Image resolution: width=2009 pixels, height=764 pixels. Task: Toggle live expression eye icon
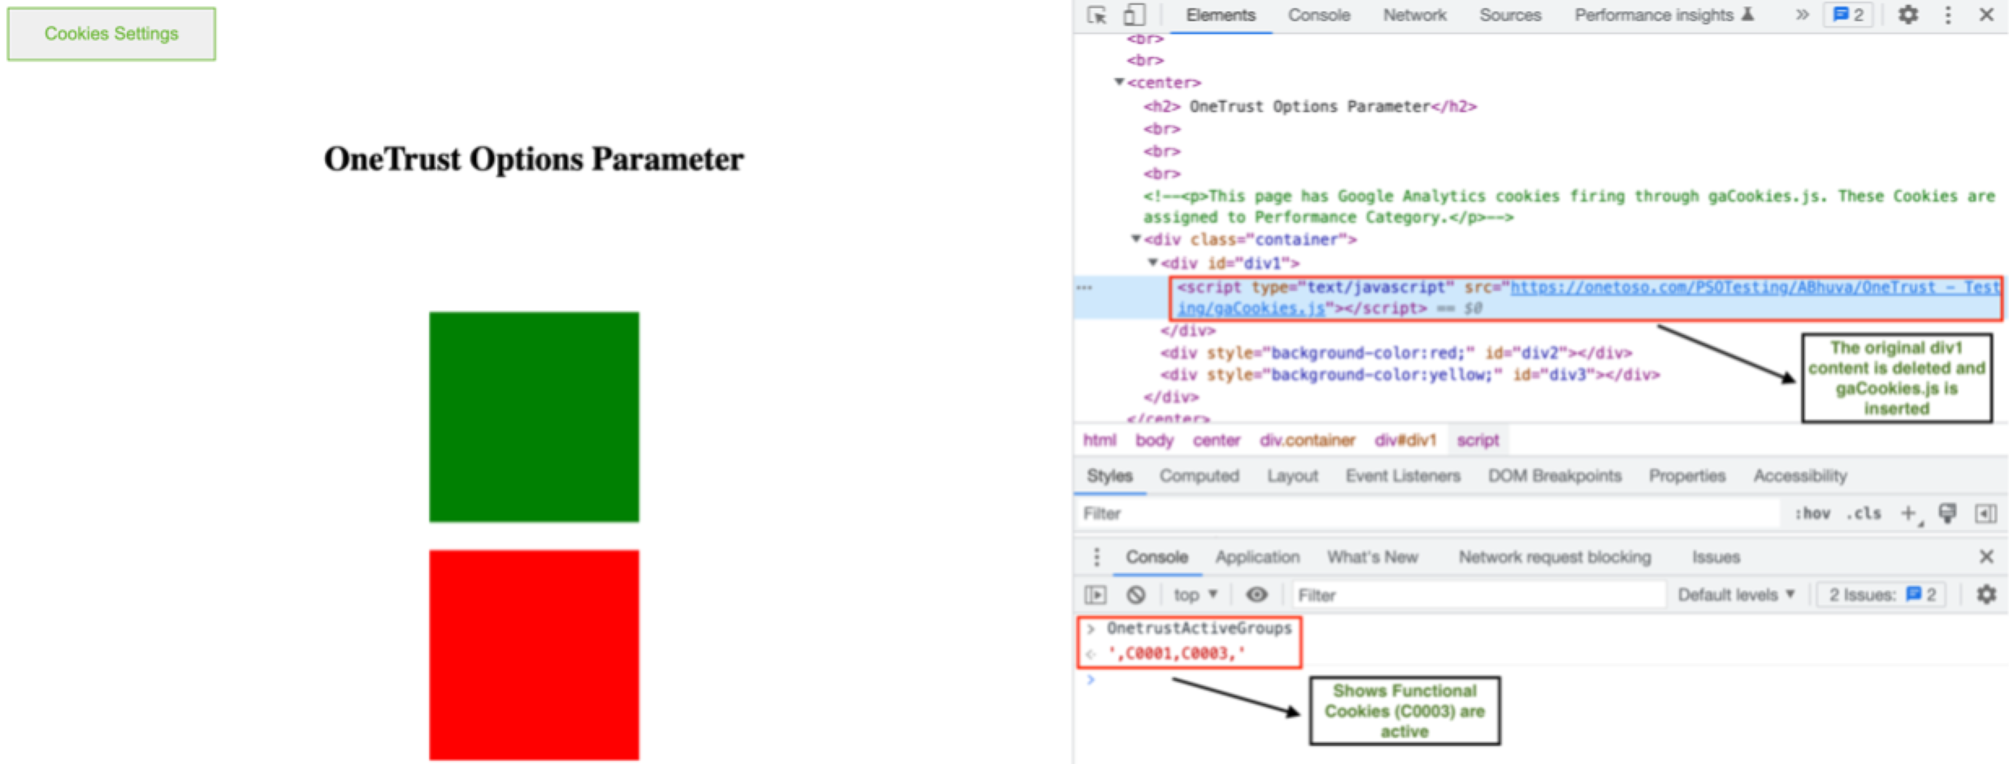[1256, 595]
